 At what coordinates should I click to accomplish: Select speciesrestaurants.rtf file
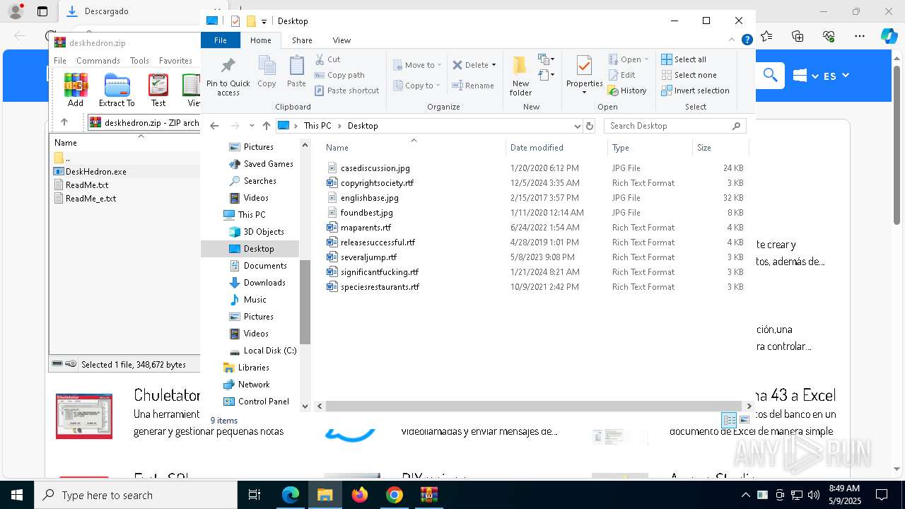point(380,287)
